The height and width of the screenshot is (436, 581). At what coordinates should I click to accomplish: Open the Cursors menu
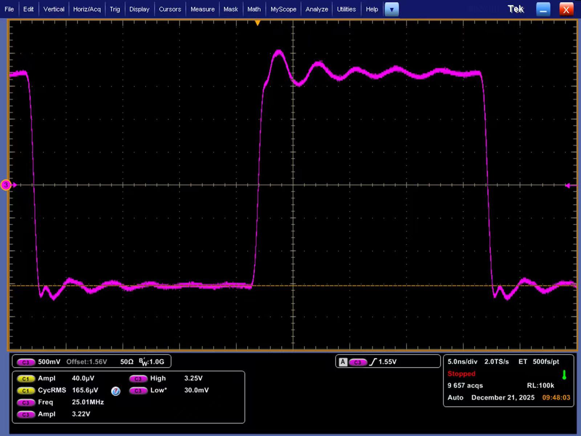(170, 9)
